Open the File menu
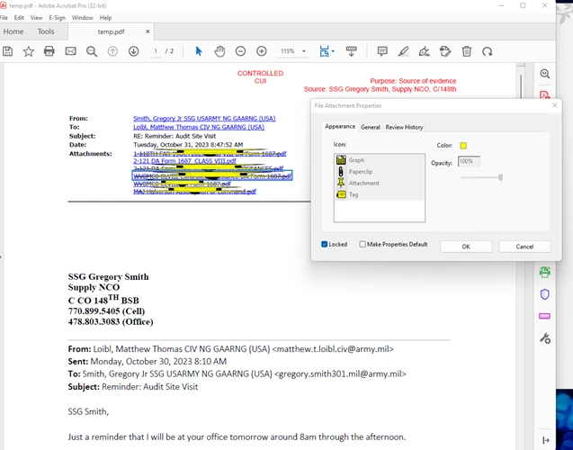This screenshot has height=450, width=573. coord(4,17)
